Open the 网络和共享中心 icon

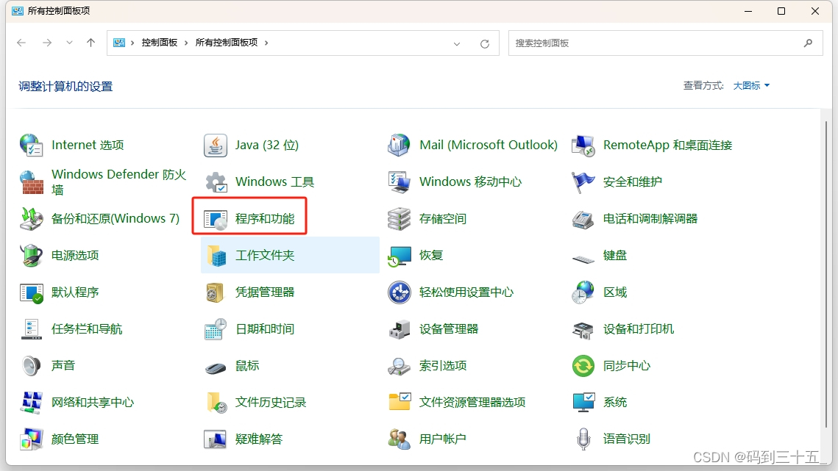pyautogui.click(x=32, y=402)
